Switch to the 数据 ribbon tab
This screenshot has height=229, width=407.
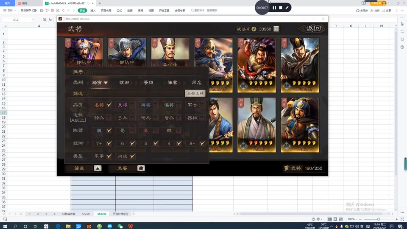click(130, 11)
